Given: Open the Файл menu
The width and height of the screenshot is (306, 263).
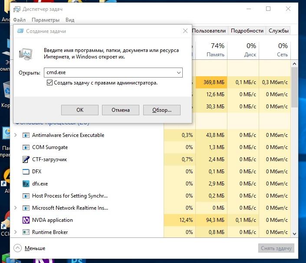Looking at the screenshot, I should point(20,20).
